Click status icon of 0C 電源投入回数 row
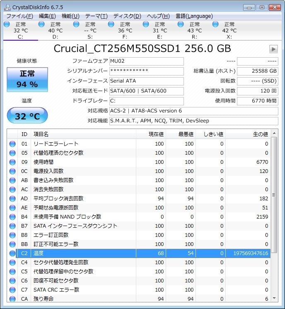This screenshot has height=309, width=285. pos(12,171)
